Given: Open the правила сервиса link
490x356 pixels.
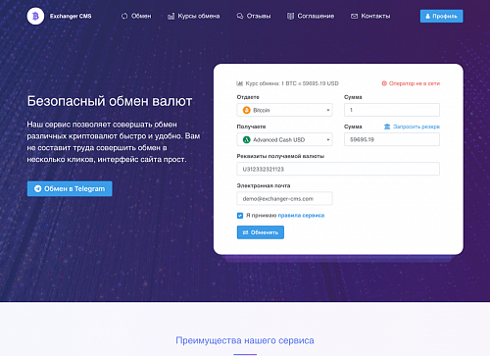Looking at the screenshot, I should [301, 216].
